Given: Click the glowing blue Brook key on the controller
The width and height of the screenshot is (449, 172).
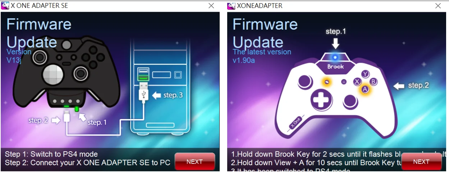Looking at the screenshot, I should click(x=335, y=57).
